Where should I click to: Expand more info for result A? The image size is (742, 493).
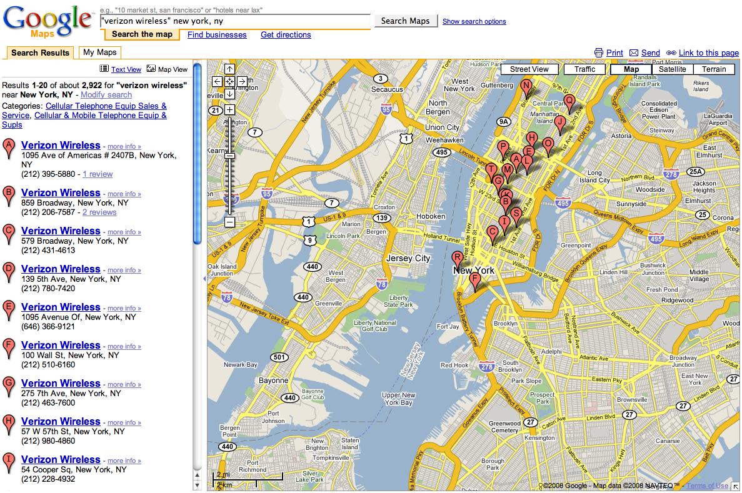pyautogui.click(x=124, y=147)
